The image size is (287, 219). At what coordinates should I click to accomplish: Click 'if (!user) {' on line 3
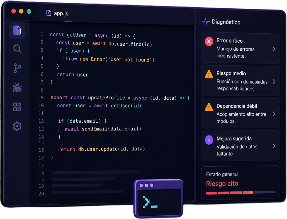[73, 51]
